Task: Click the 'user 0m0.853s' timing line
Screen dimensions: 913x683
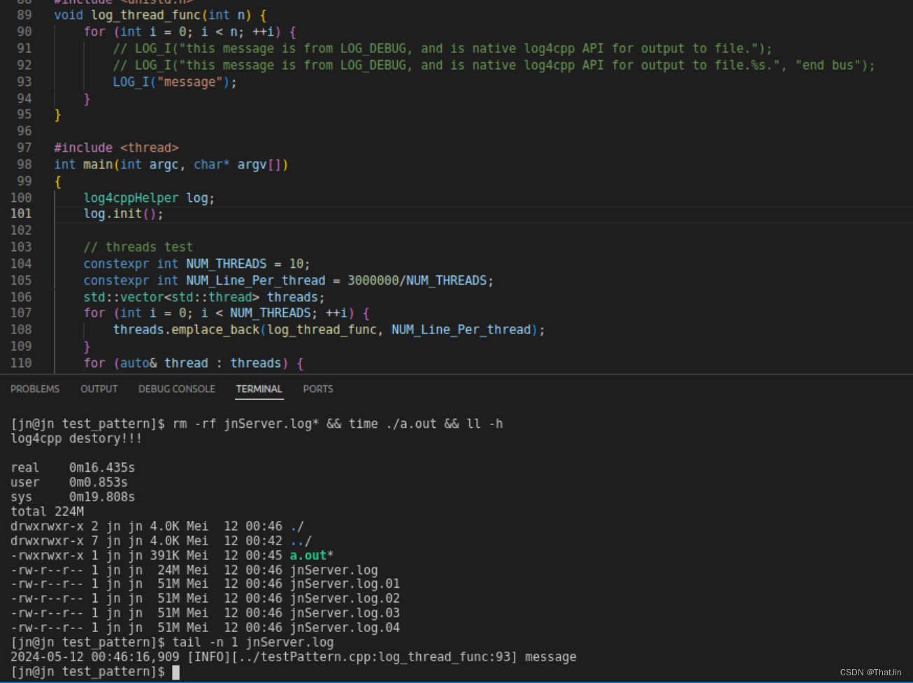Action: pos(69,482)
